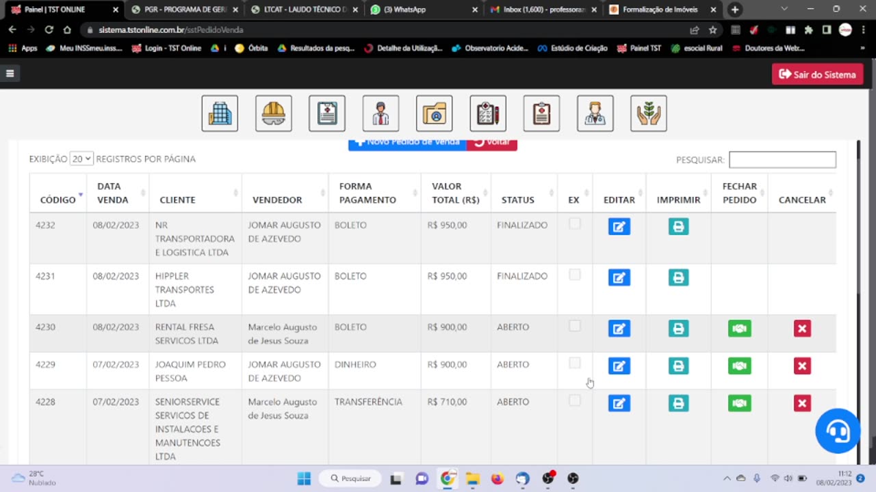The image size is (876, 492).
Task: Tick the EX checkbox for order 4231
Action: [575, 275]
